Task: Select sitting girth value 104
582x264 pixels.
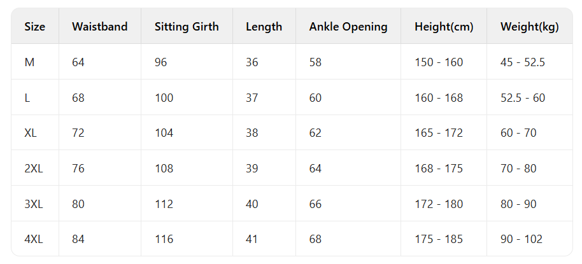Action: click(x=164, y=133)
